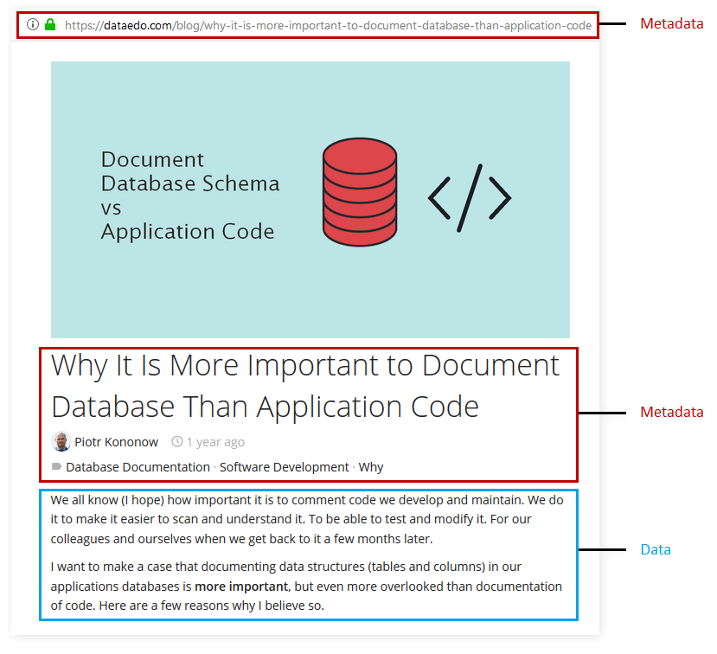This screenshot has height=654, width=717.
Task: Open the Why category
Action: pyautogui.click(x=371, y=467)
